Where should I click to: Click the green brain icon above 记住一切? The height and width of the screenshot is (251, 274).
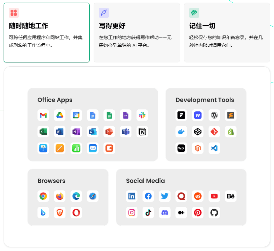194,13
